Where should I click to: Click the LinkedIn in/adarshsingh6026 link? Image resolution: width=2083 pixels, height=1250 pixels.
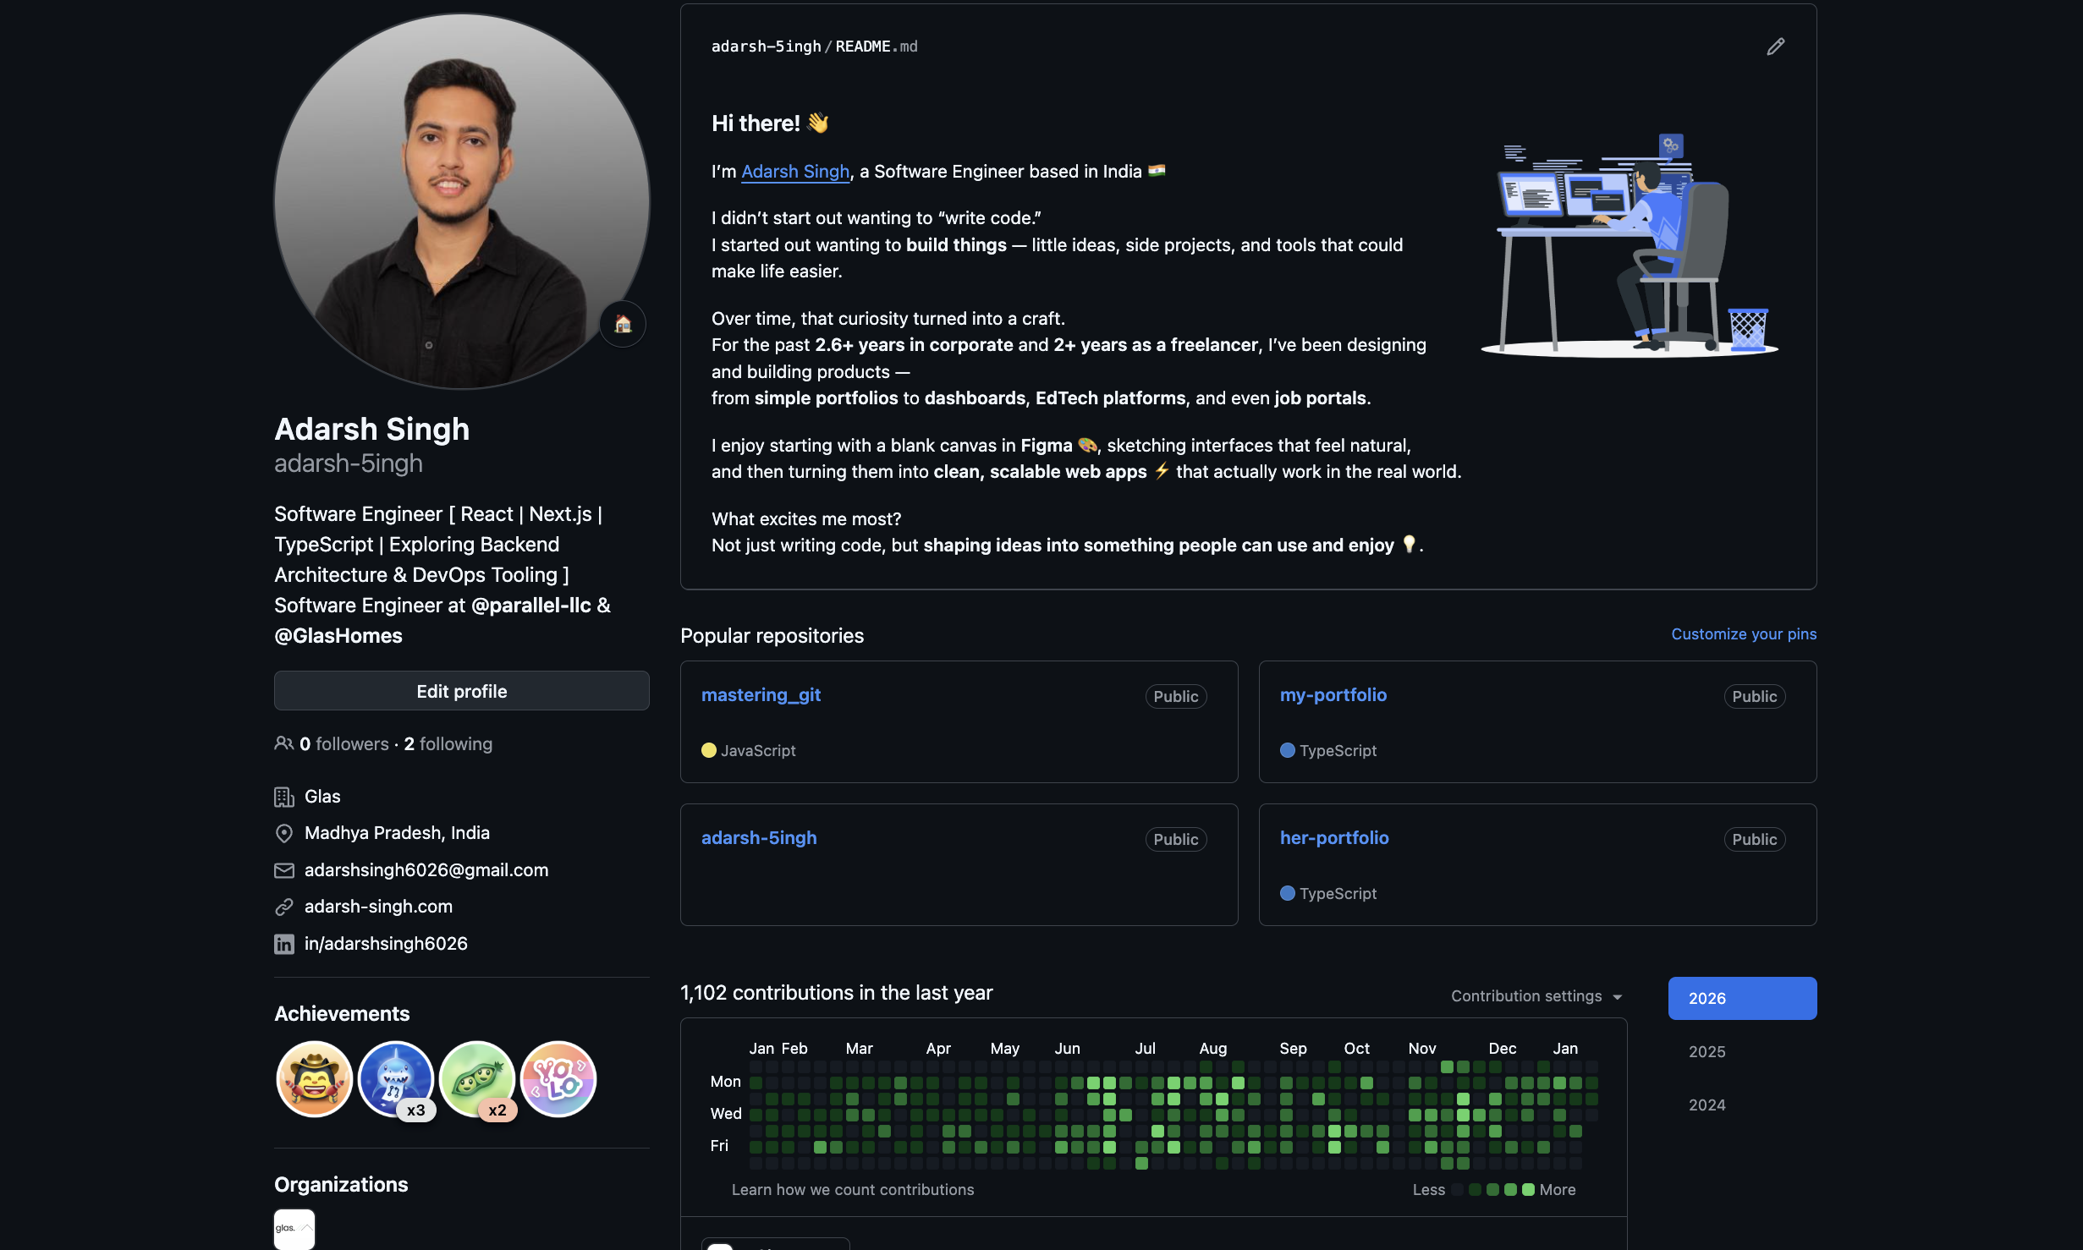(386, 944)
